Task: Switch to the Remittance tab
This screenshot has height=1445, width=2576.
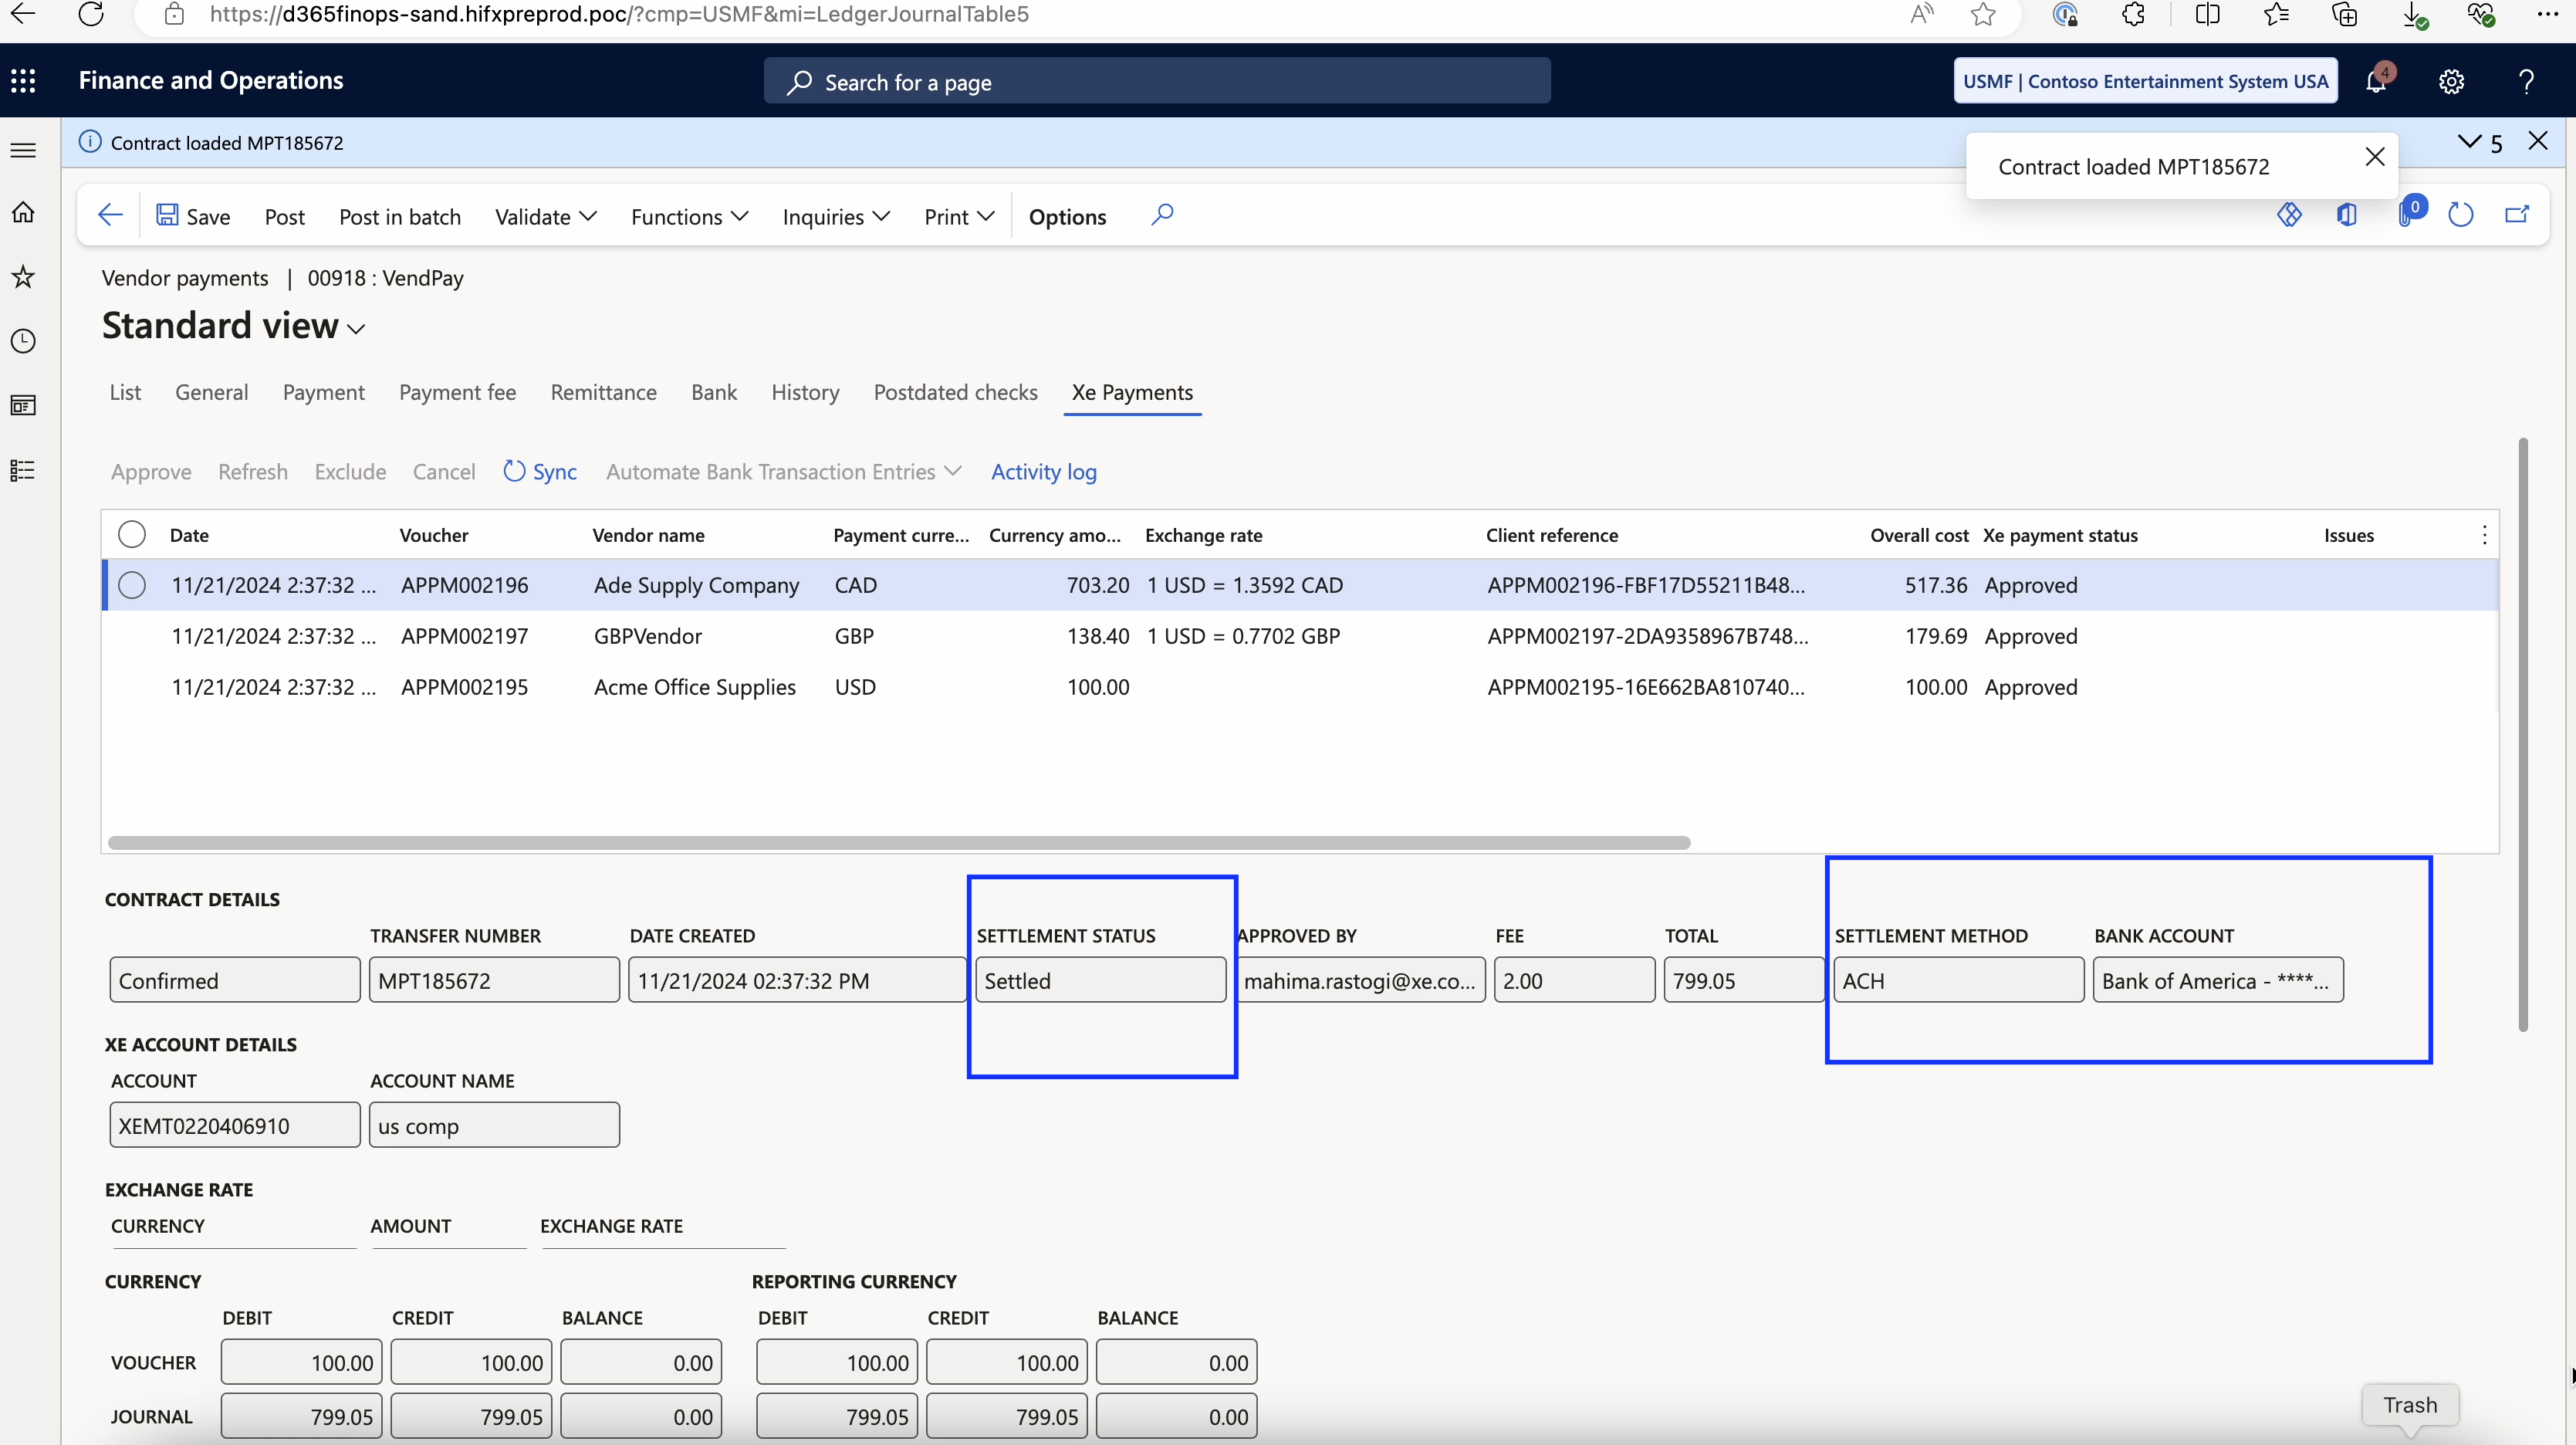Action: 603,392
